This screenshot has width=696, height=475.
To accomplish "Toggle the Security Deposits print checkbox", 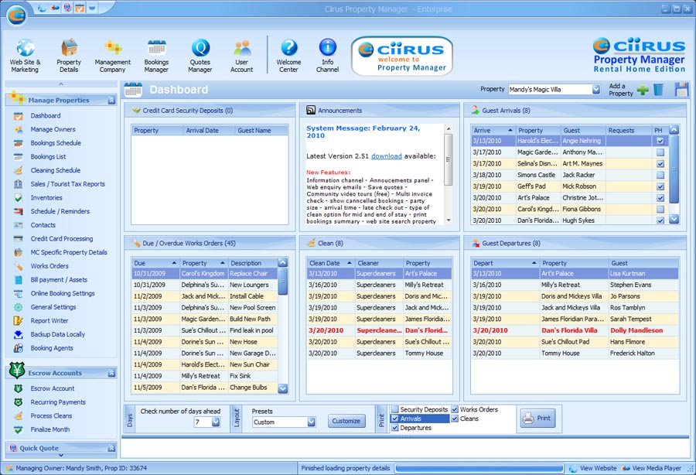I will coord(394,410).
